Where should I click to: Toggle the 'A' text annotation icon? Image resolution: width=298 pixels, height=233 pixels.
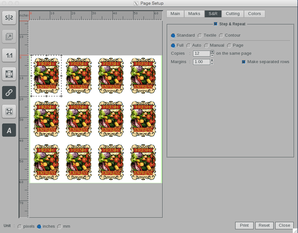9,130
